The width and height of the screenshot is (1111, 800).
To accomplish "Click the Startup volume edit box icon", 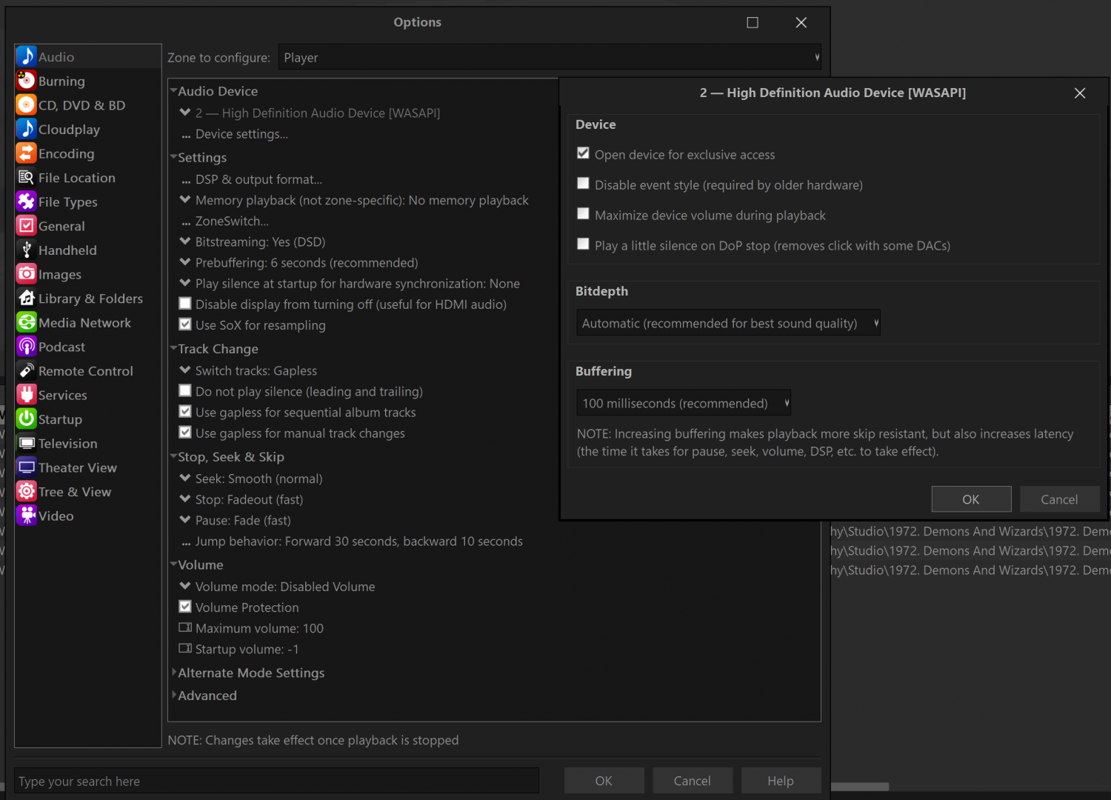I will pyautogui.click(x=185, y=648).
